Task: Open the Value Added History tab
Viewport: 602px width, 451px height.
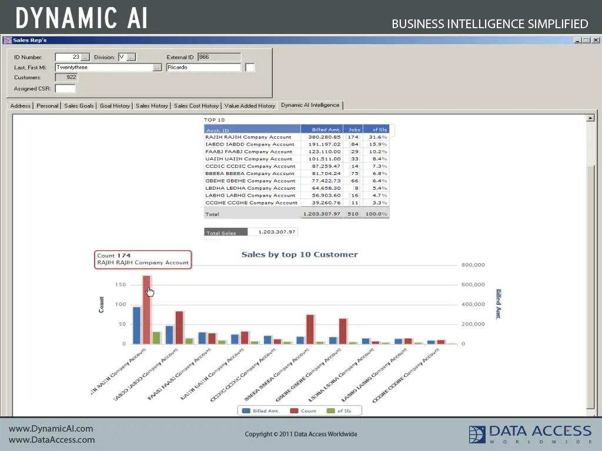Action: pos(249,106)
